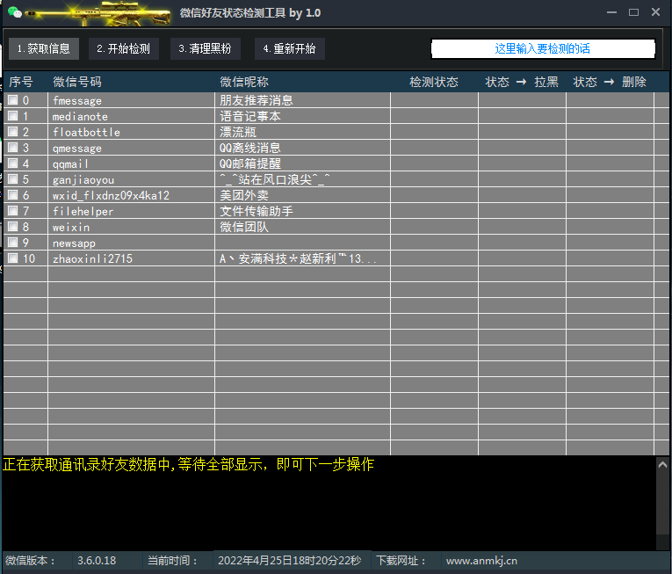Start detection with 2.开始检测 button
This screenshot has height=574, width=672.
pos(124,49)
